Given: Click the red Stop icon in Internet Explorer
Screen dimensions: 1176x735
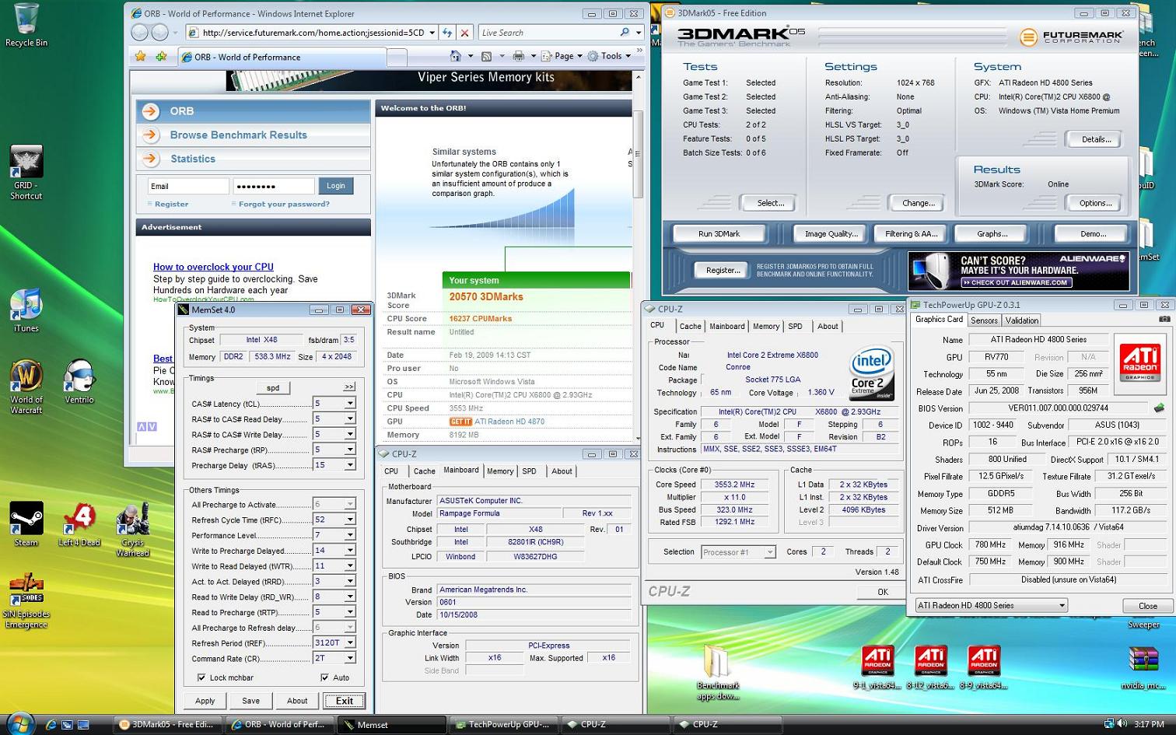Looking at the screenshot, I should point(464,33).
